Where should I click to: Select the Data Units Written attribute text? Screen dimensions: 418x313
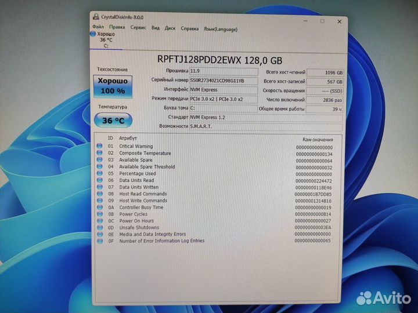139,187
